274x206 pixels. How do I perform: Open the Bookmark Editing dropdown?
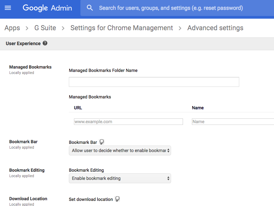pyautogui.click(x=120, y=178)
